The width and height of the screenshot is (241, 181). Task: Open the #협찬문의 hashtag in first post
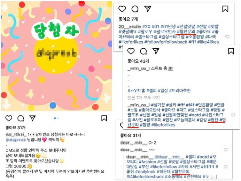pyautogui.click(x=186, y=32)
